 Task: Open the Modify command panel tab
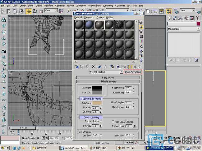[x=175, y=18]
